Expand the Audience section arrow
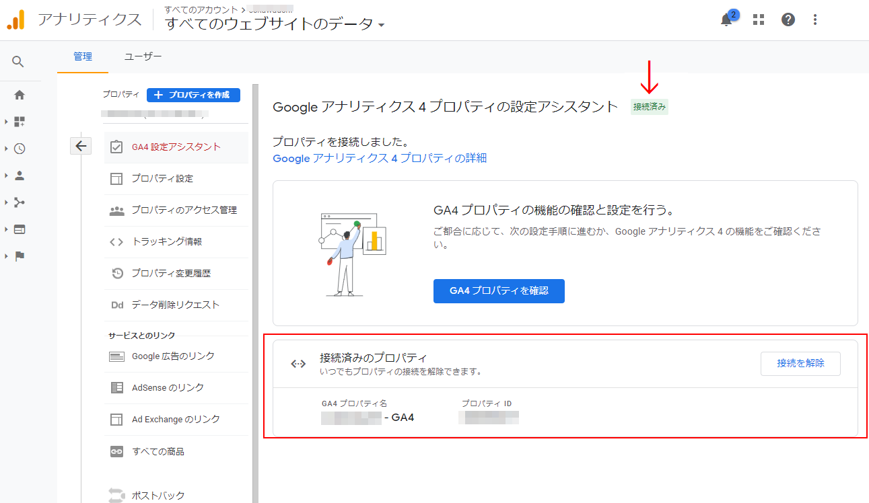The height and width of the screenshot is (503, 869). click(6, 176)
